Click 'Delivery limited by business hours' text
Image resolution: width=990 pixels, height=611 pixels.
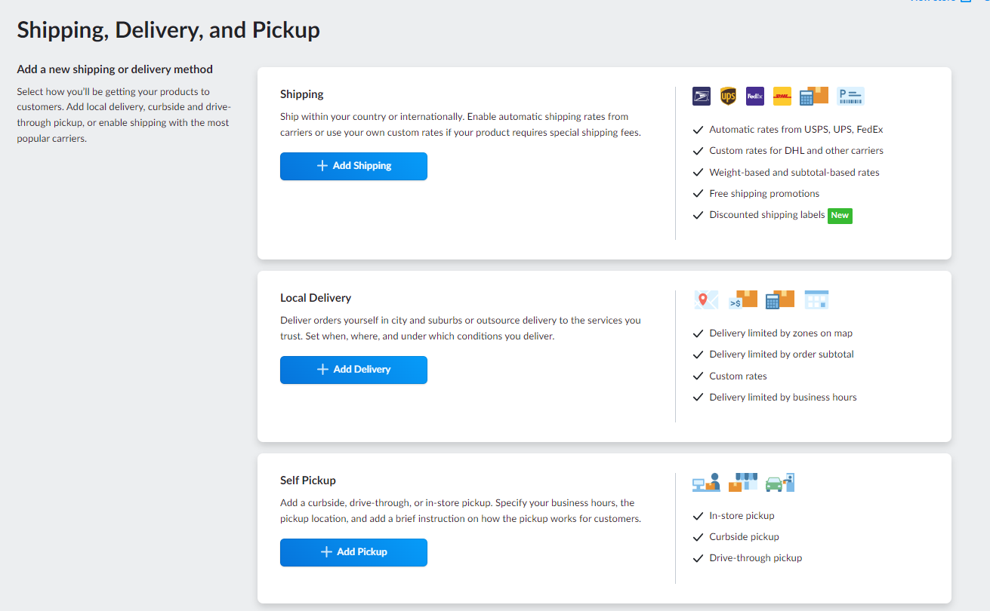(783, 398)
